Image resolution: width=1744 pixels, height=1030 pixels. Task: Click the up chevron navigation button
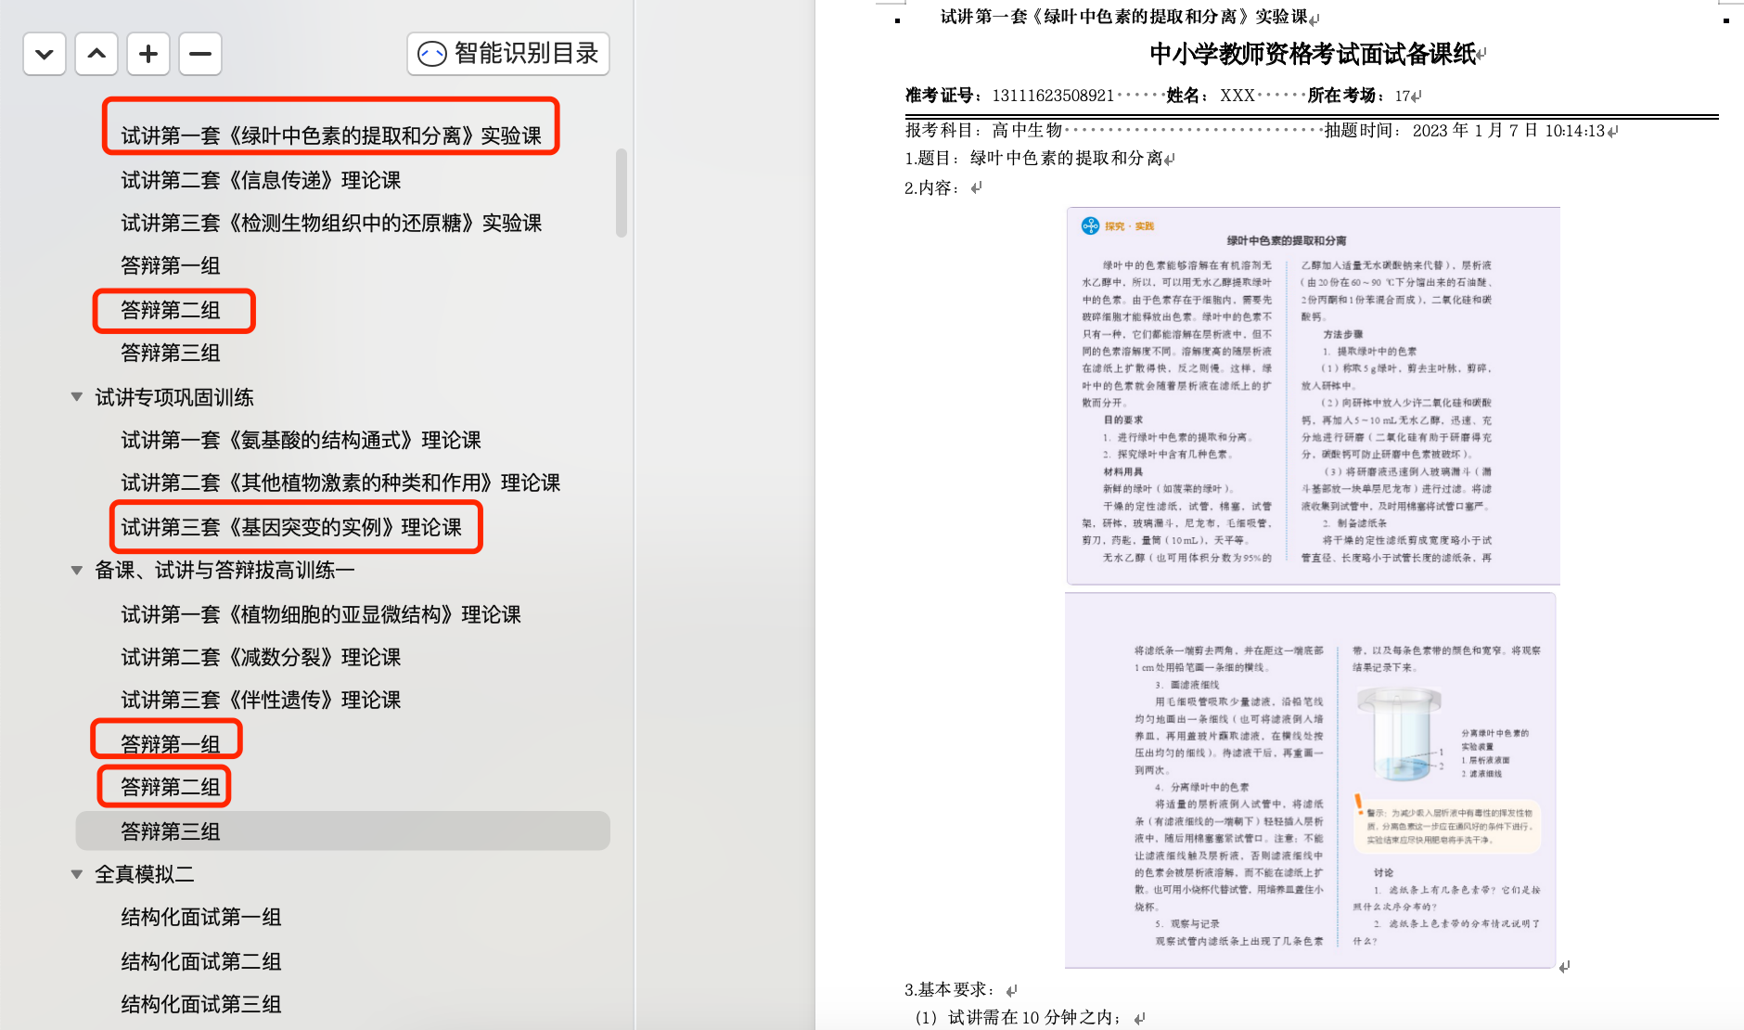tap(96, 54)
